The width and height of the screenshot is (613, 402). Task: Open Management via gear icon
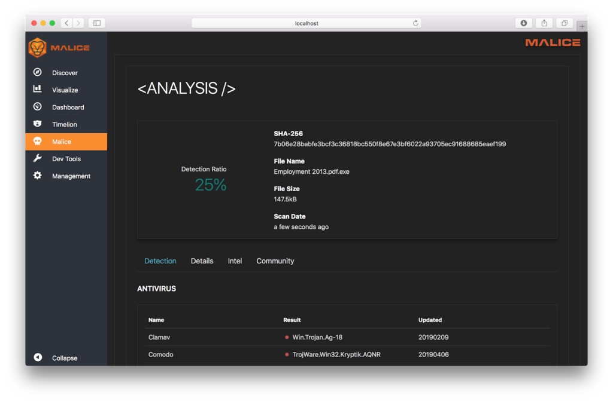tap(38, 176)
